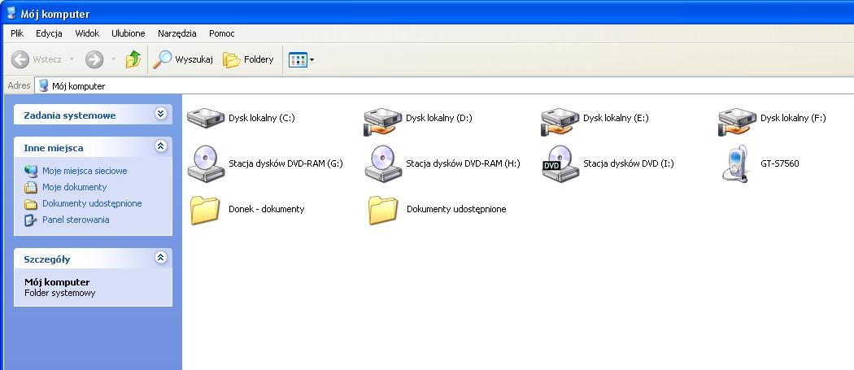
Task: Click the forward navigation arrow icon
Action: coord(94,59)
